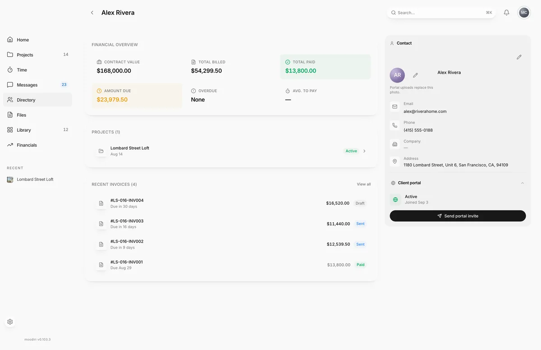The image size is (541, 350).
Task: Open the notifications bell
Action: (506, 13)
